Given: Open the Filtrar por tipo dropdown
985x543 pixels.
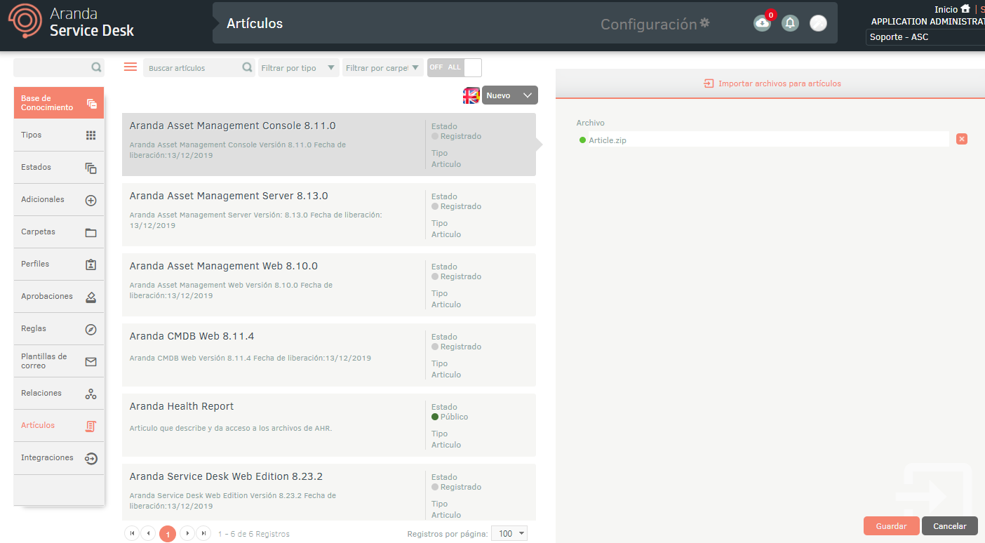Looking at the screenshot, I should coord(299,68).
